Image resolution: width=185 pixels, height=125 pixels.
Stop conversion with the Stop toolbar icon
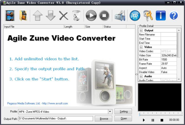click(104, 15)
